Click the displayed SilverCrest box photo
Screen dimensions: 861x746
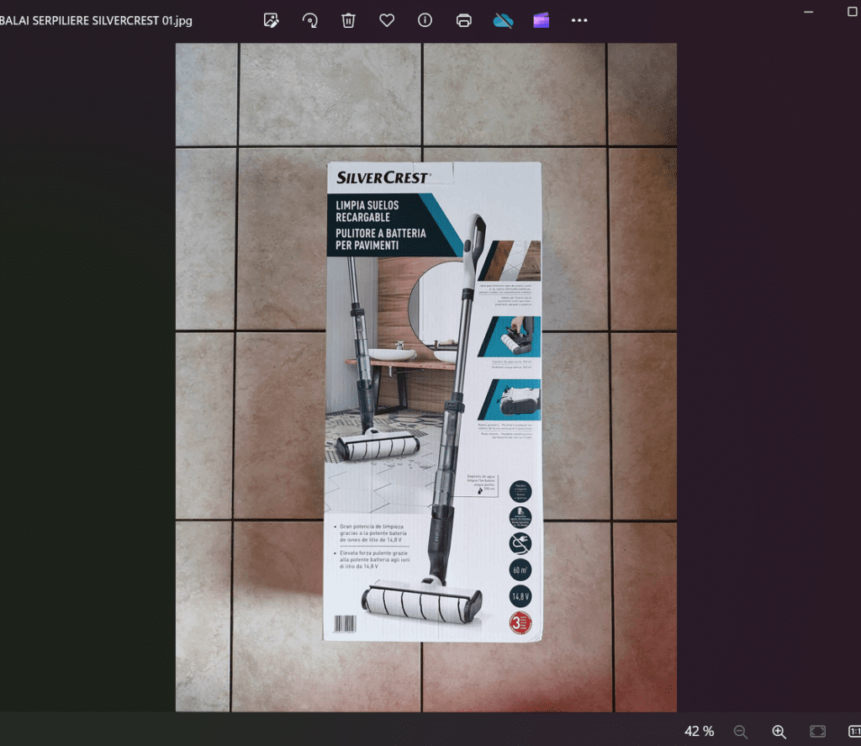point(426,378)
